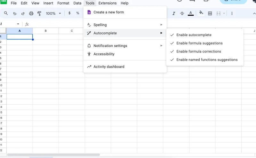
Task: Click the horizontal scrollbar thumb
Action: (53, 154)
